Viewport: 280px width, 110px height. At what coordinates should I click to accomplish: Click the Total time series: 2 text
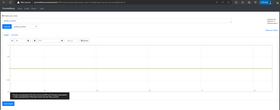[x=272, y=23]
